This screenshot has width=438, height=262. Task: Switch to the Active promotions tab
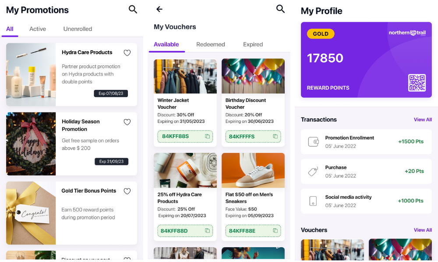(x=38, y=29)
